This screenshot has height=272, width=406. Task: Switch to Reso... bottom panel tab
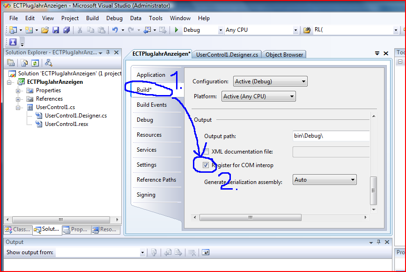coord(105,229)
